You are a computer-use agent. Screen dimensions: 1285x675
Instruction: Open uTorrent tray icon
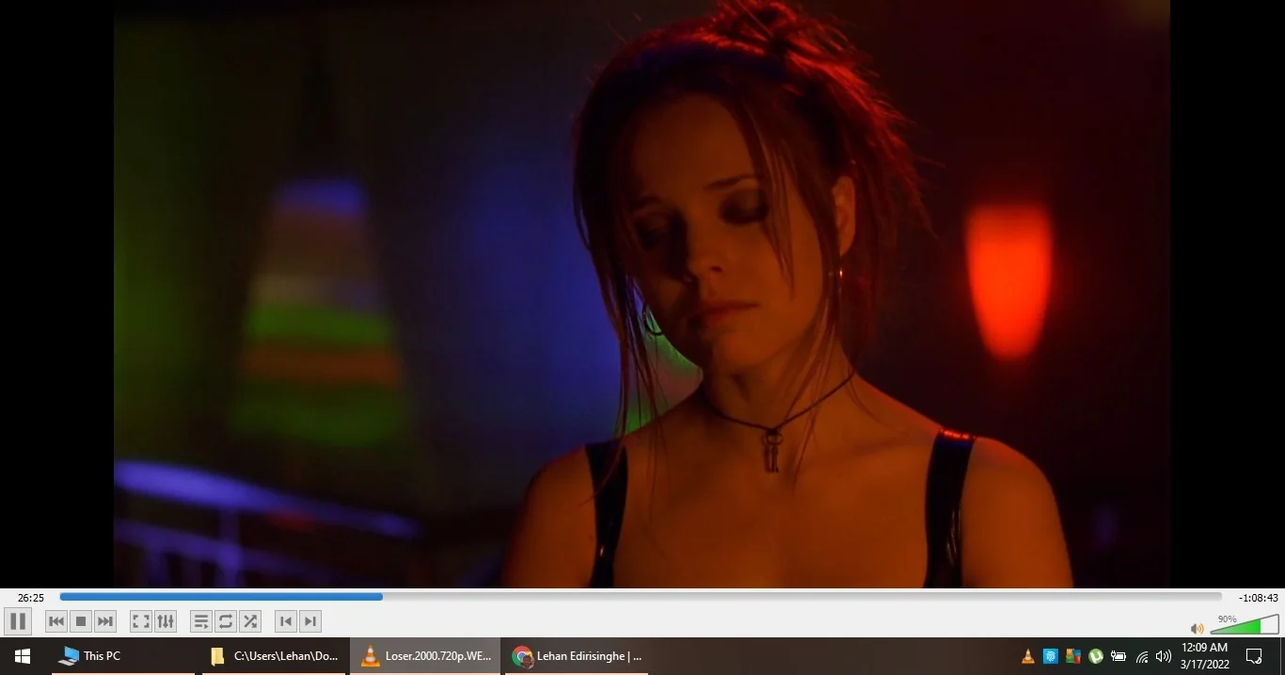click(1096, 656)
